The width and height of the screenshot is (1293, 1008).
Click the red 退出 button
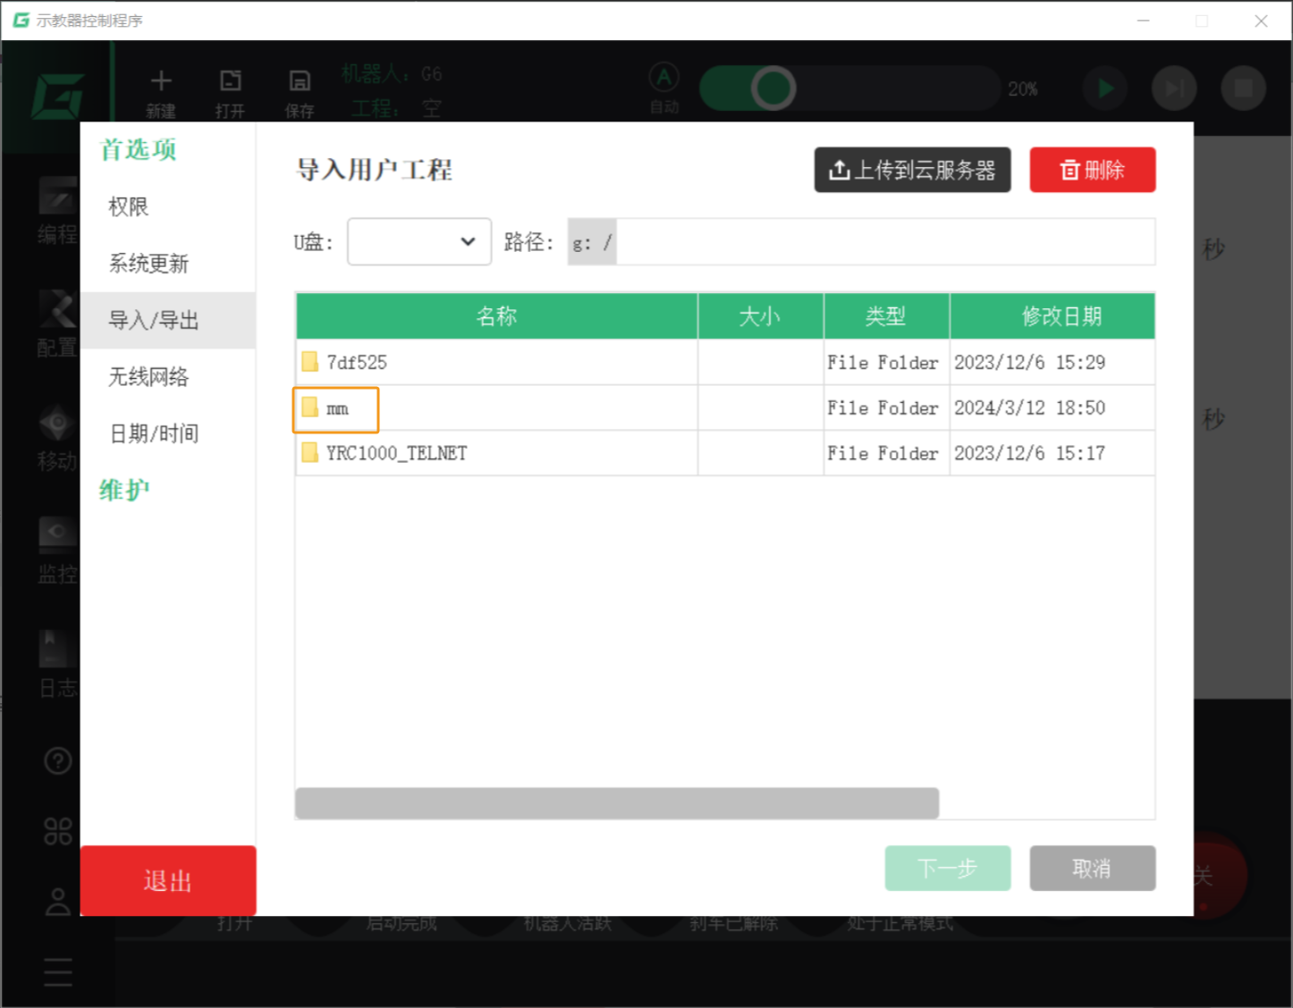click(x=168, y=881)
